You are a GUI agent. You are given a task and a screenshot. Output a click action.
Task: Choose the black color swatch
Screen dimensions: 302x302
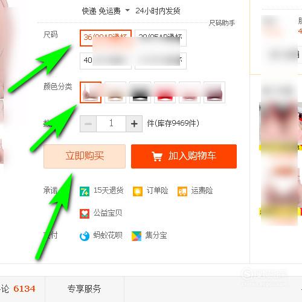[140, 92]
